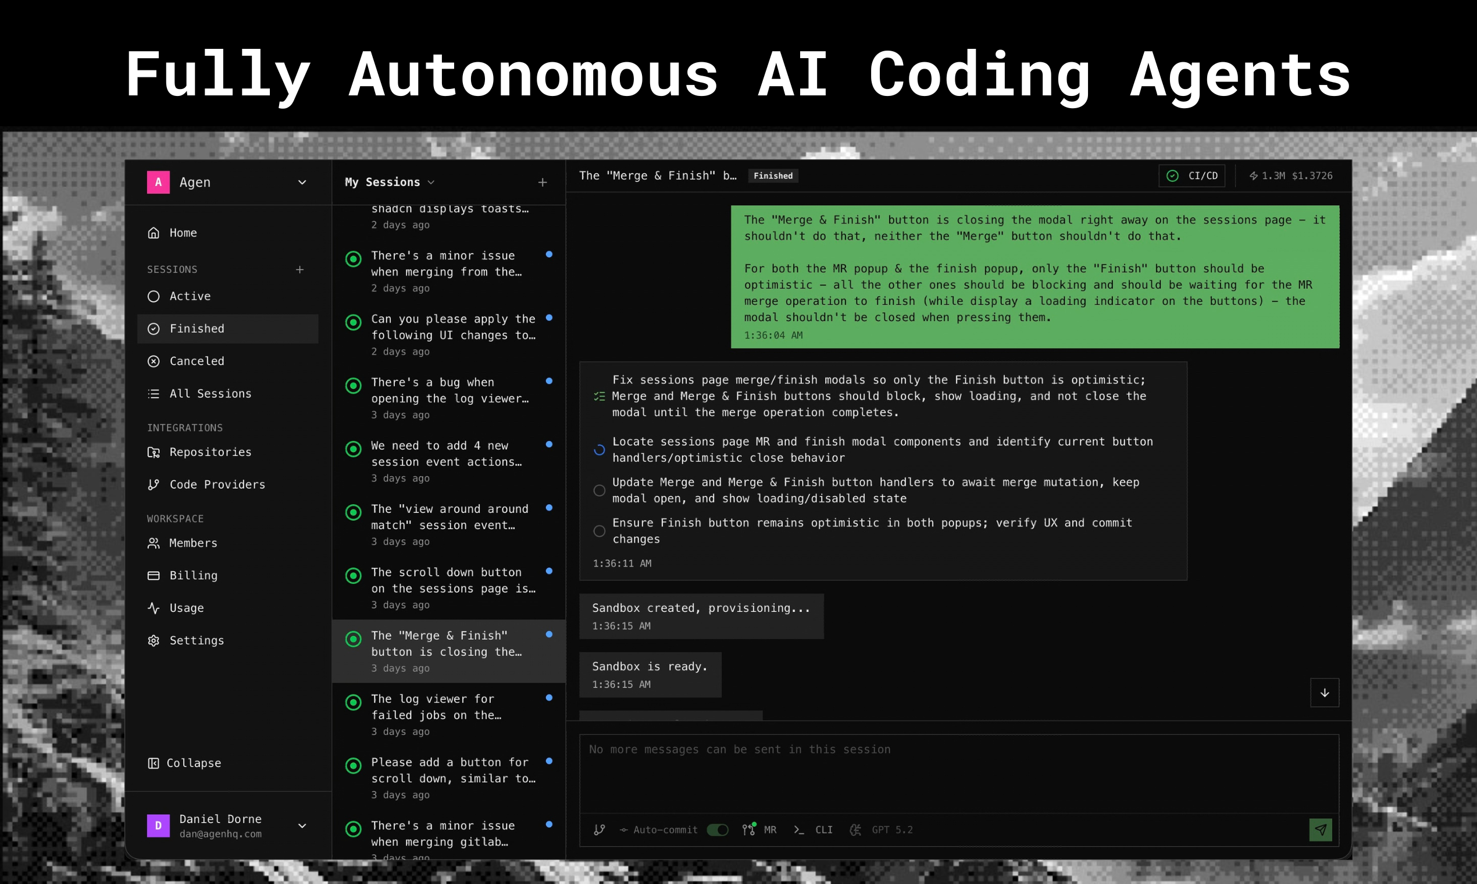Open the Canceled sessions view
The height and width of the screenshot is (884, 1477).
(197, 361)
